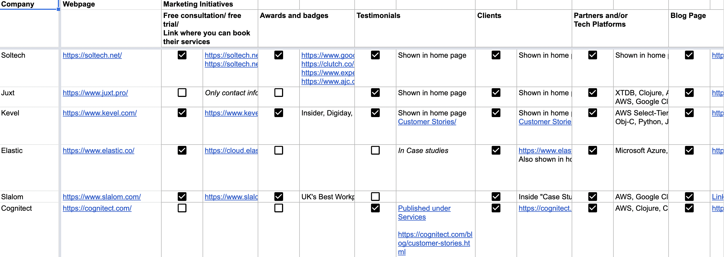
Task: Open the https://www.elastic.co/ webpage link
Action: (98, 151)
